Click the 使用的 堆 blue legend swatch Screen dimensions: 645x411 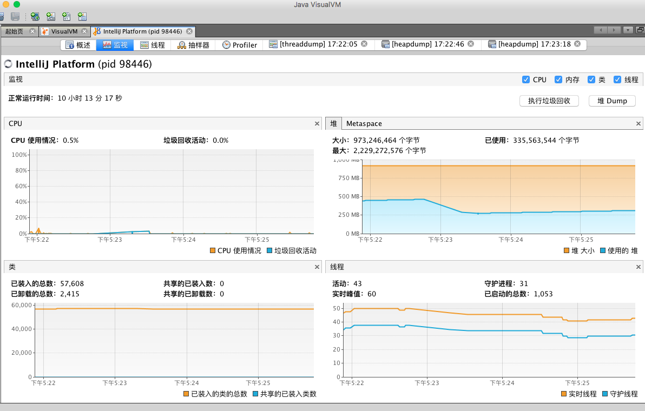[x=603, y=250]
